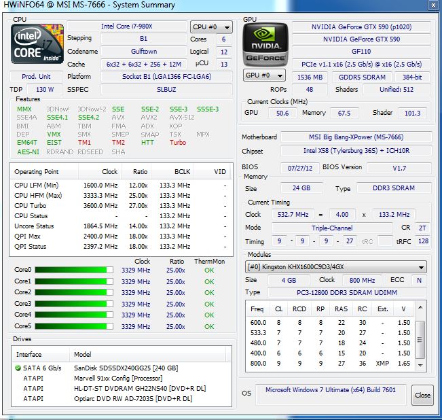
Task: Click the Core3 usage bar
Action: pos(74,304)
